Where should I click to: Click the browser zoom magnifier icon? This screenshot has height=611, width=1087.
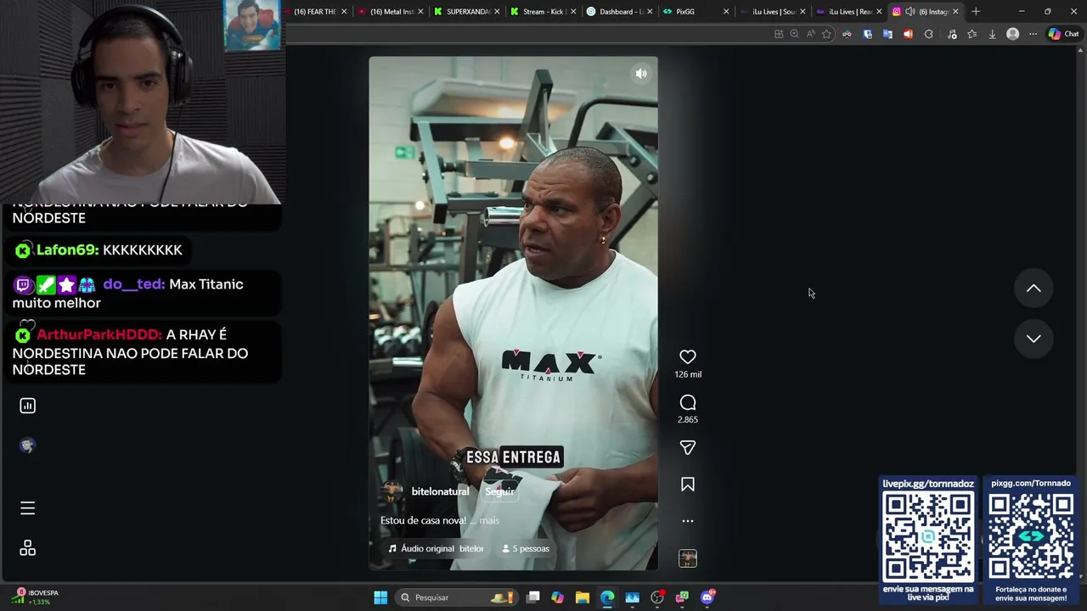pos(794,34)
